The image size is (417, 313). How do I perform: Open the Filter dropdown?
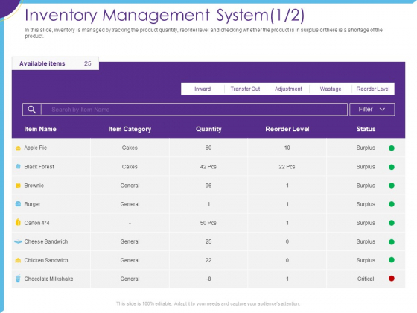pyautogui.click(x=372, y=110)
